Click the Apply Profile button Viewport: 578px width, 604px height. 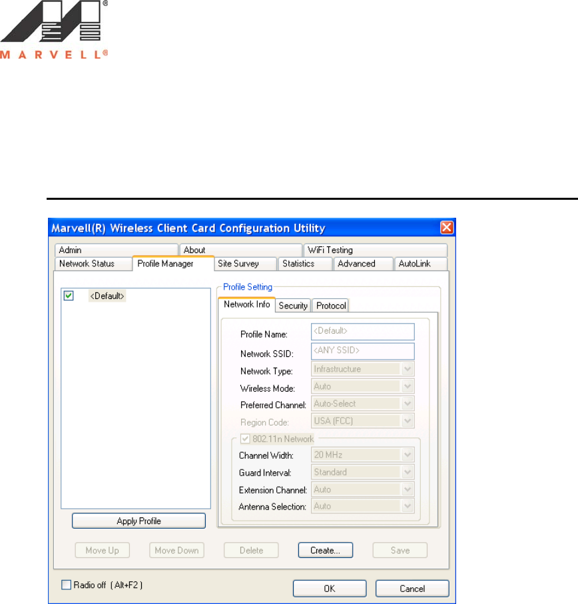[x=139, y=521]
